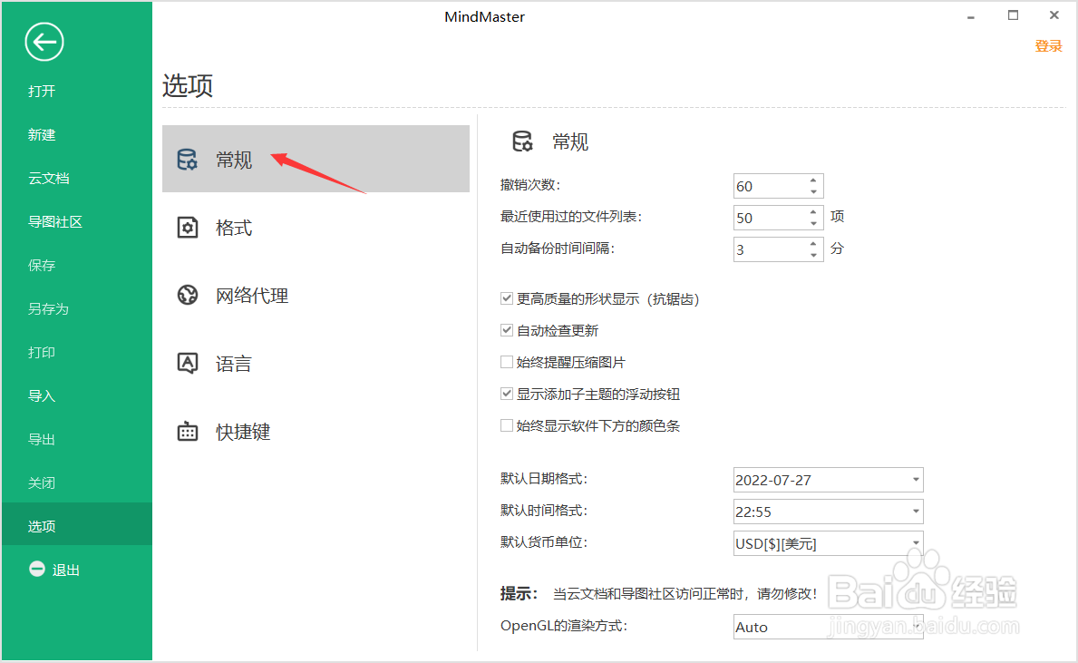Screen dimensions: 1078x663
Task: Open 默认日期格式 dropdown
Action: (x=828, y=480)
